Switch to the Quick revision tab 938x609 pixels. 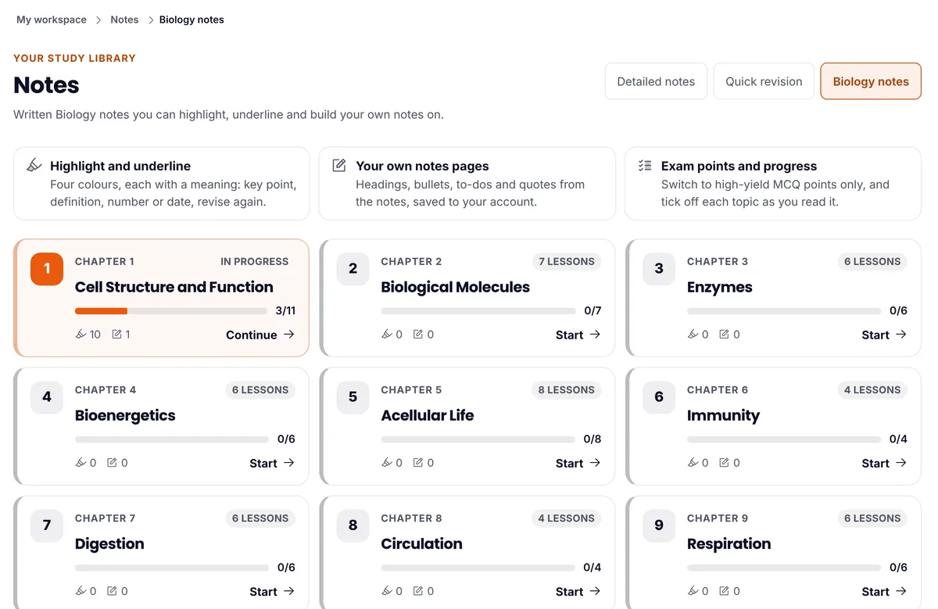(764, 81)
